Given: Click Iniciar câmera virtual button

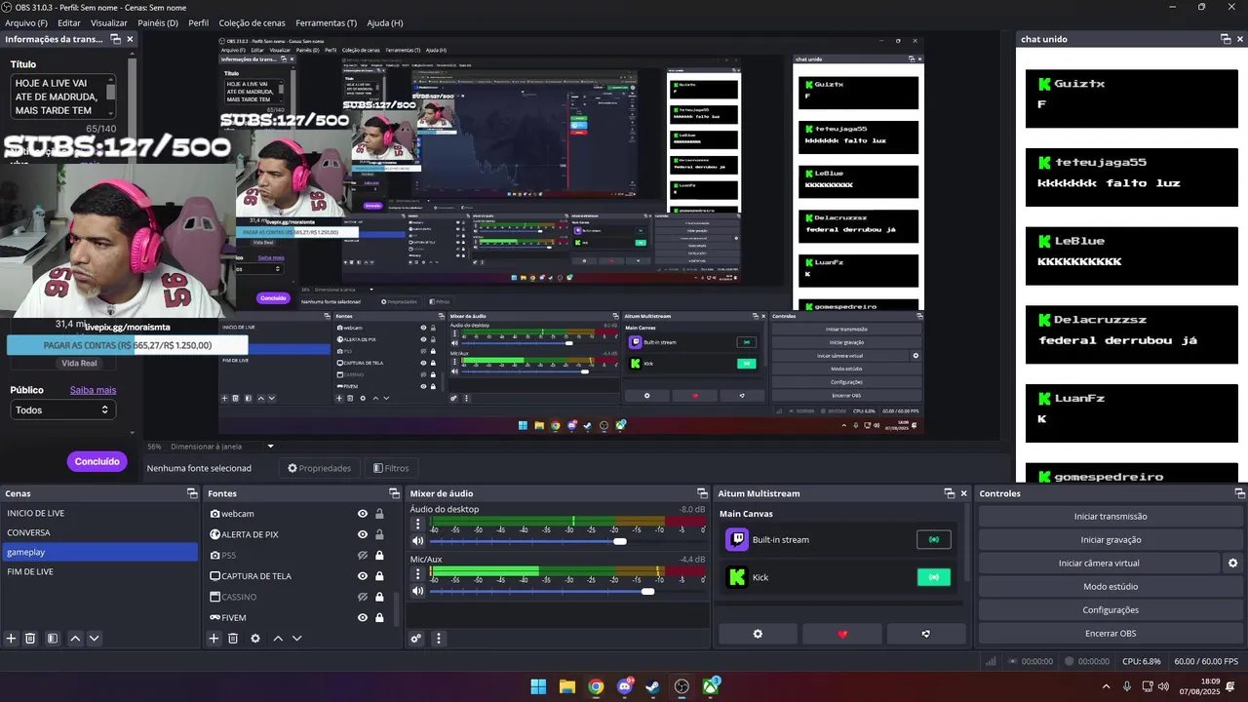Looking at the screenshot, I should 1099,564.
